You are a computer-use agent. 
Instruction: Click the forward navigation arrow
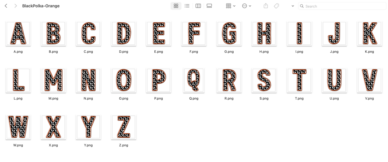click(16, 6)
